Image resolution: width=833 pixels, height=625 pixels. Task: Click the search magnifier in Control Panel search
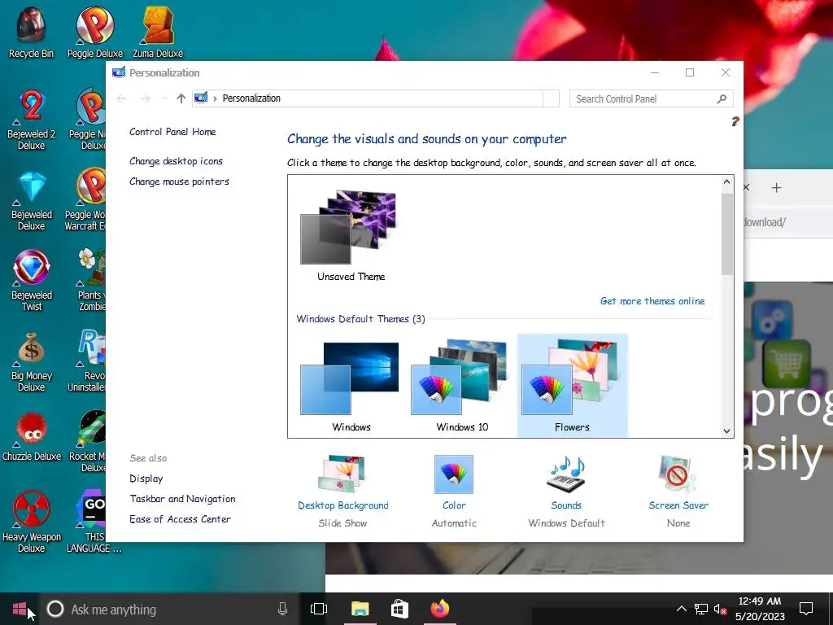pyautogui.click(x=722, y=98)
